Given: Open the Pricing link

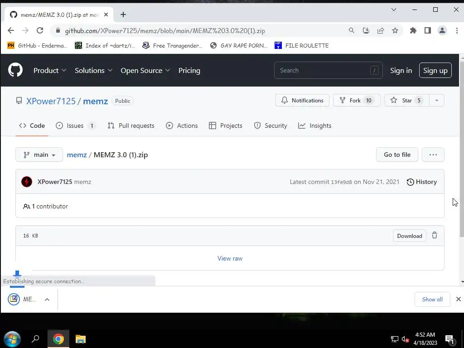Looking at the screenshot, I should 189,70.
